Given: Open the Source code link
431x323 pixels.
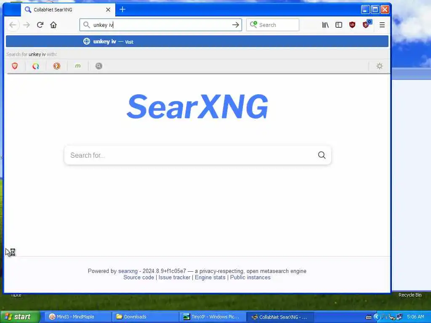Looking at the screenshot, I should (138, 278).
